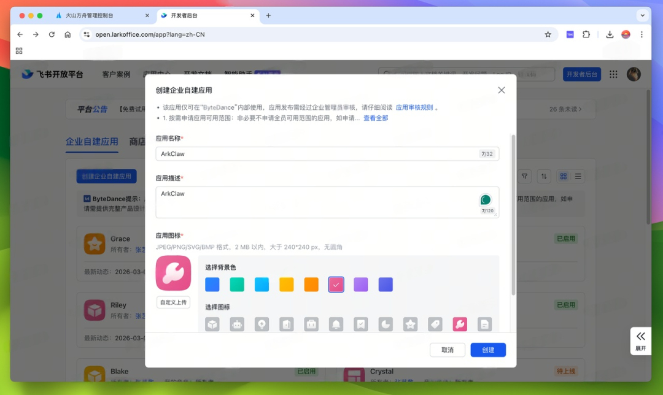Select the lightbulb app icon
The image size is (663, 395).
pos(262,324)
